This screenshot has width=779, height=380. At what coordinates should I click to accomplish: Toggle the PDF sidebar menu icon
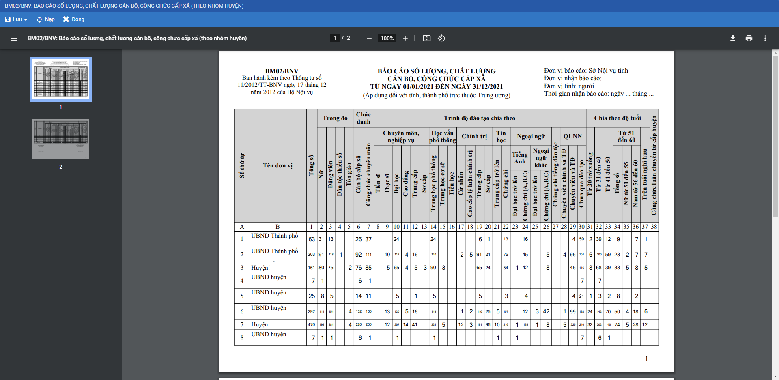point(14,38)
